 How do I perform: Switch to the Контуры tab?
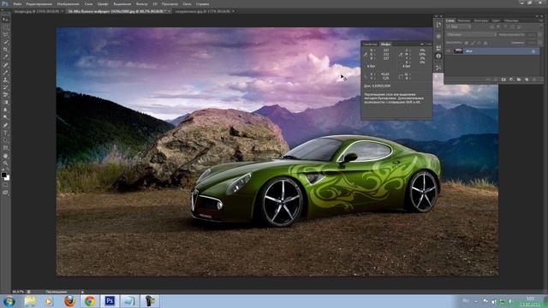[481, 21]
